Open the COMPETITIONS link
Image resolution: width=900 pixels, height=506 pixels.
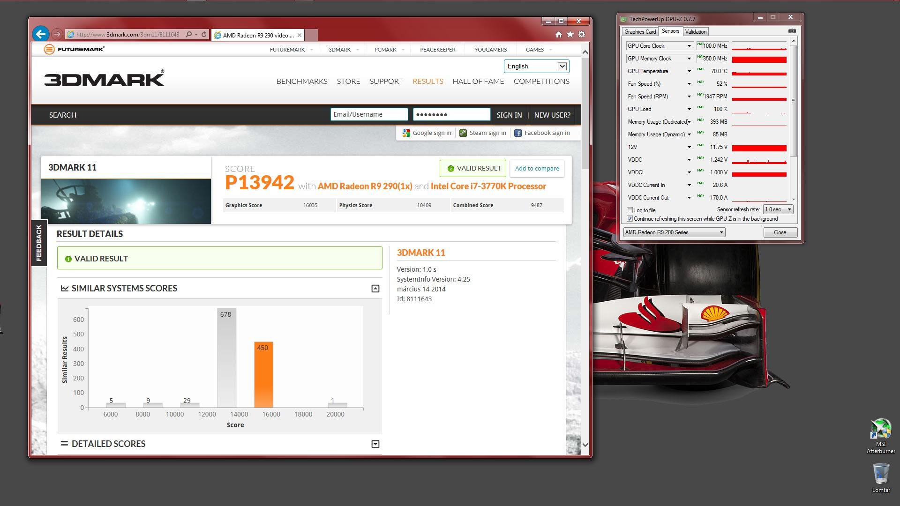pyautogui.click(x=541, y=81)
